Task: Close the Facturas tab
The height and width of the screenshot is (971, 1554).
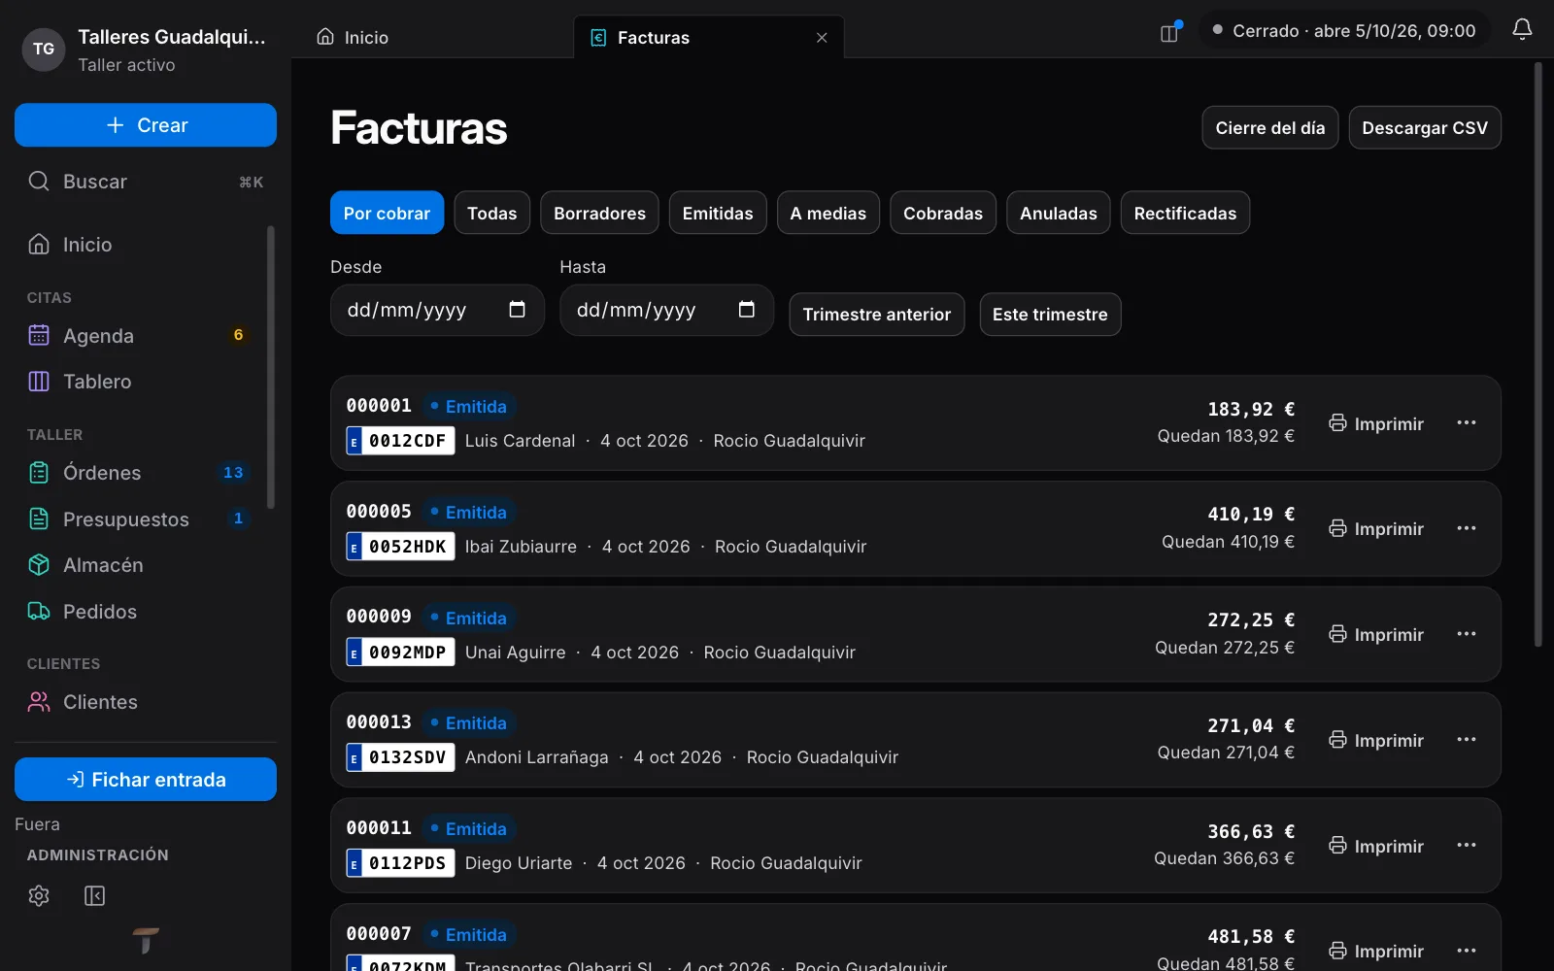Action: [822, 38]
